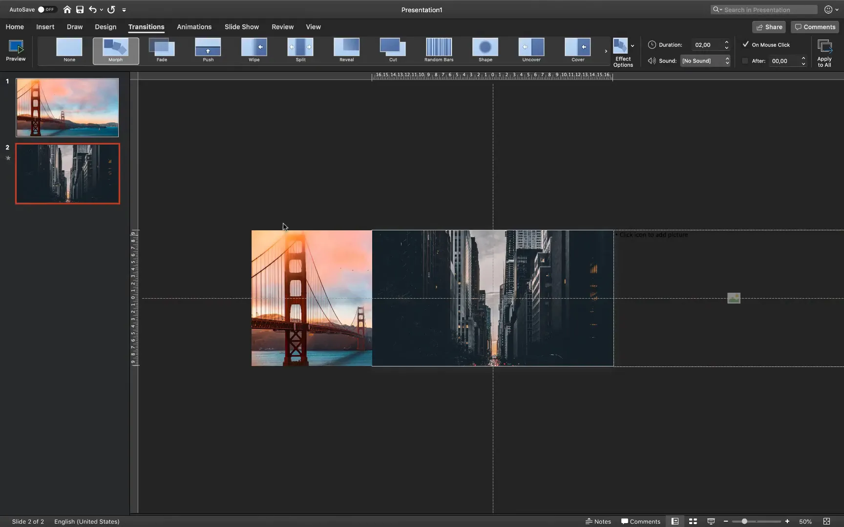Screen dimensions: 844x527
Task: Click the Slide 2 of 2 indicator
Action: point(28,521)
